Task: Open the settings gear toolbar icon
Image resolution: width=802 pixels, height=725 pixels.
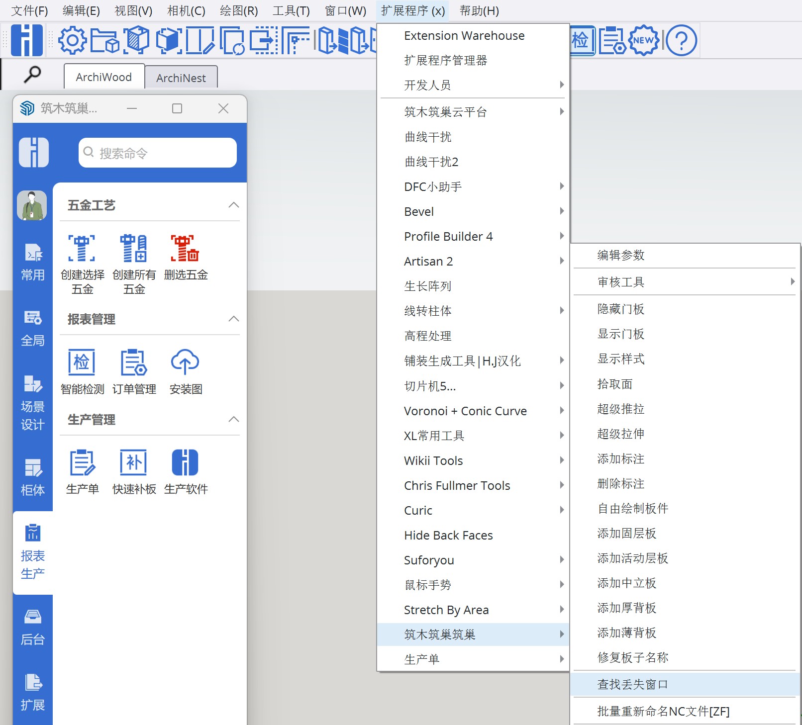Action: [x=72, y=41]
